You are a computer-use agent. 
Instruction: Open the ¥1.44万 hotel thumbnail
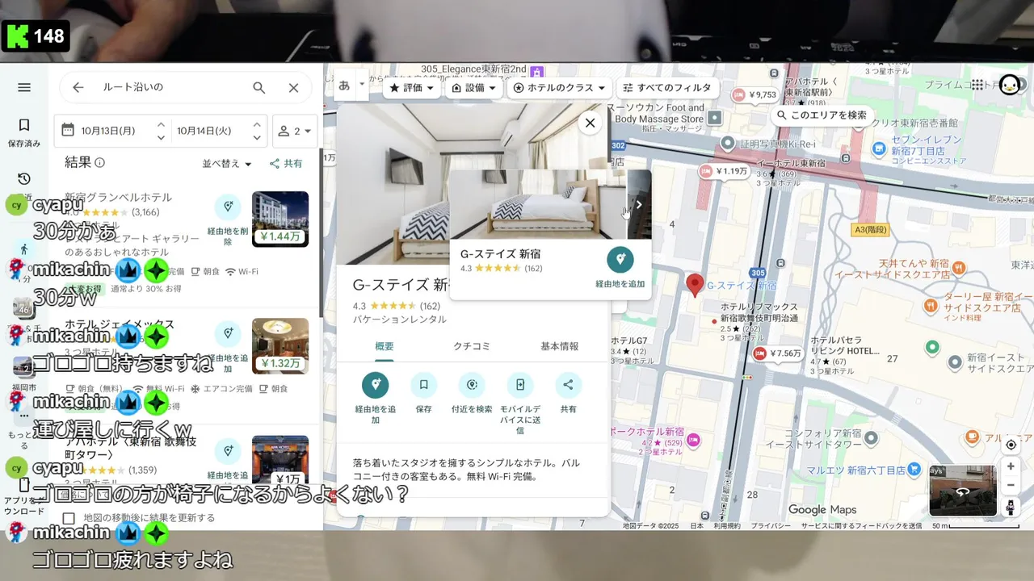280,219
